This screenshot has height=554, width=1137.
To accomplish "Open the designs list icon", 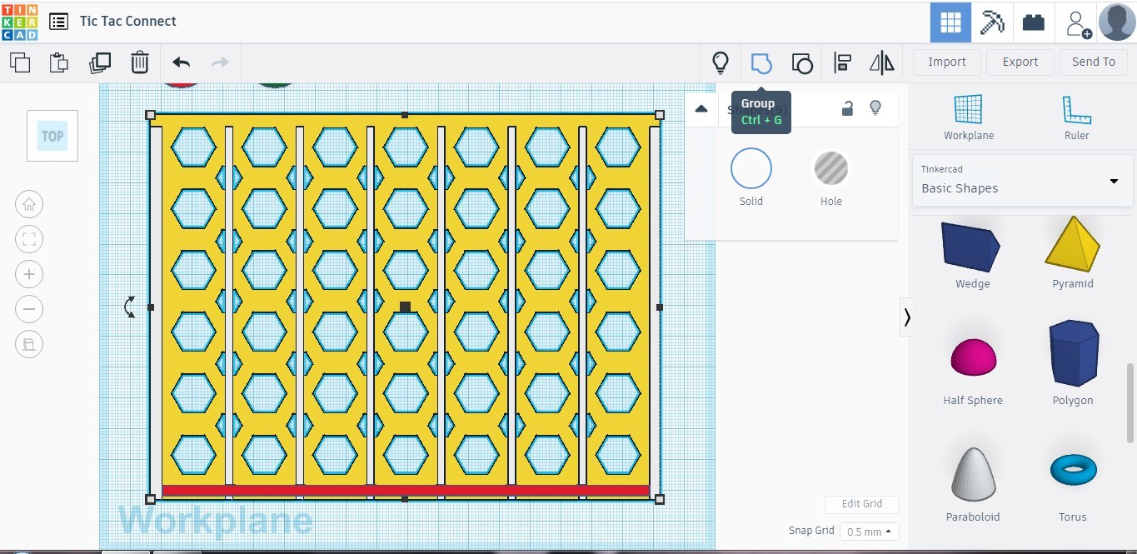I will (58, 22).
